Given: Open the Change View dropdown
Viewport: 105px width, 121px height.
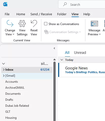Looking at the screenshot, I should (x=10, y=28).
